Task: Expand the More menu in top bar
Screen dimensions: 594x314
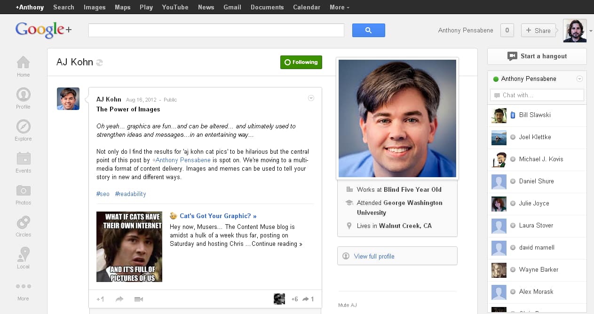Action: (x=339, y=7)
